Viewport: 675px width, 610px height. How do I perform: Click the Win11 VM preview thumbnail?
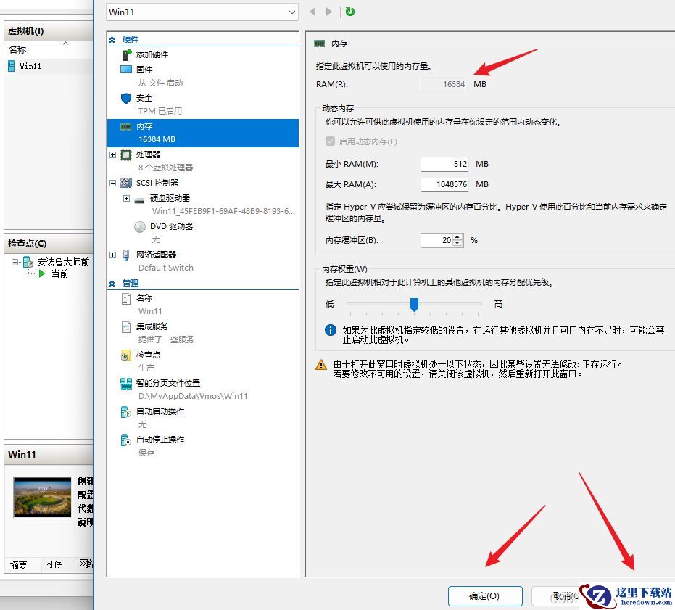[x=42, y=497]
